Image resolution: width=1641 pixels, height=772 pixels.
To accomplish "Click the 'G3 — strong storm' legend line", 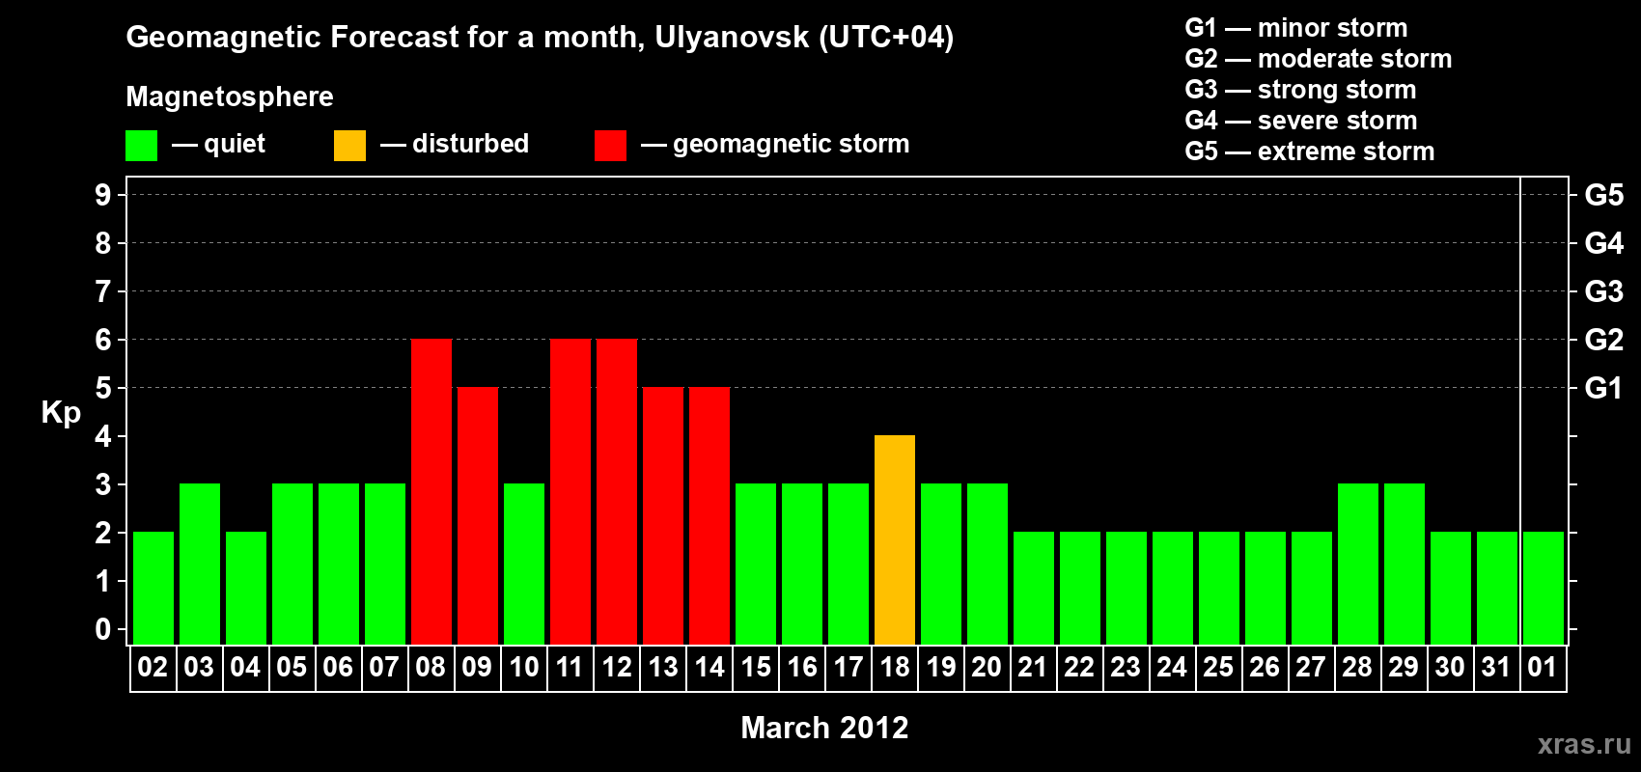I will [x=1300, y=90].
